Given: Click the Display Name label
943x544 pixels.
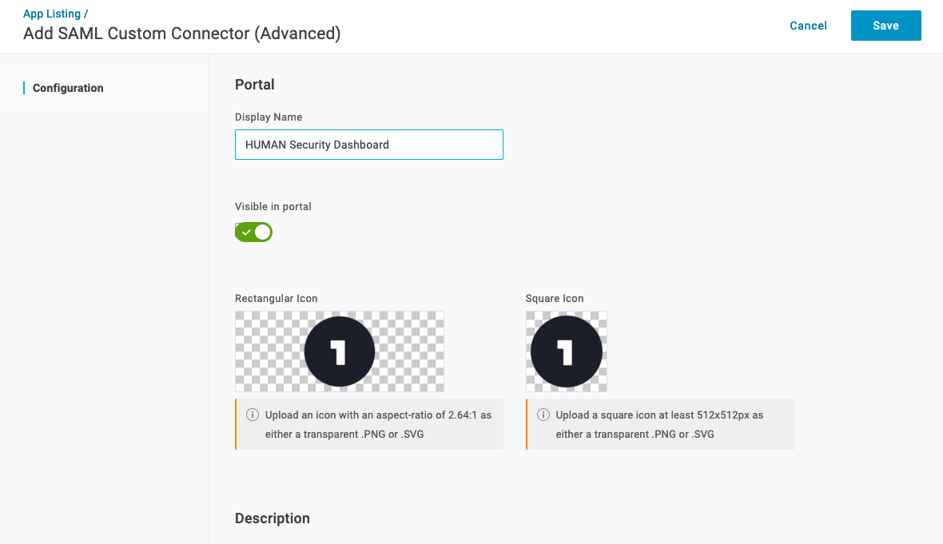Looking at the screenshot, I should pos(268,117).
